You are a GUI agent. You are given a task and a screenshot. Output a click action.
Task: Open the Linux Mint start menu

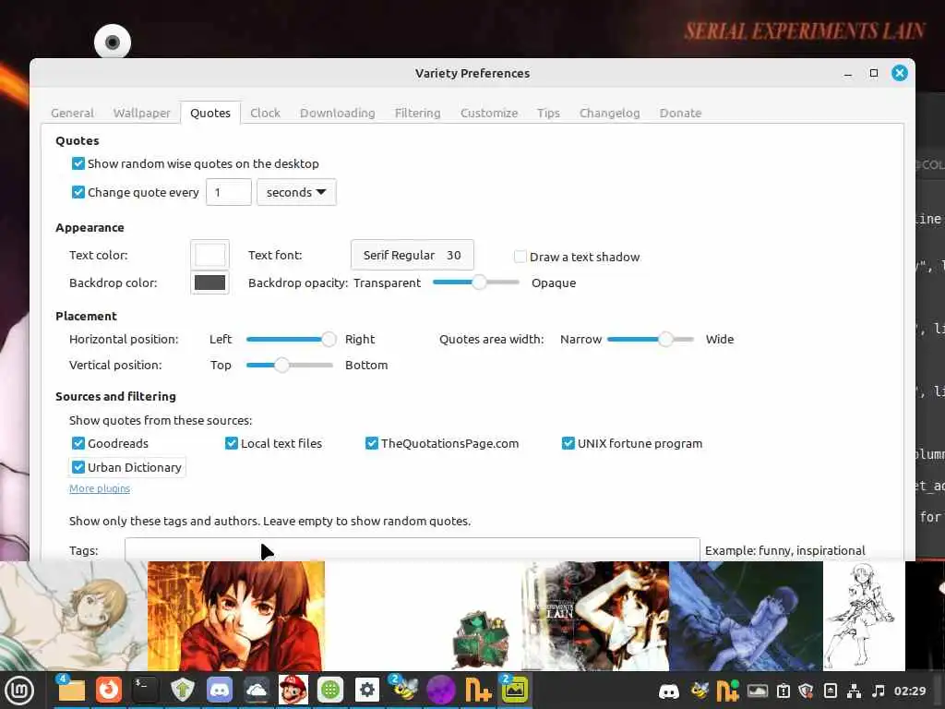tap(19, 691)
